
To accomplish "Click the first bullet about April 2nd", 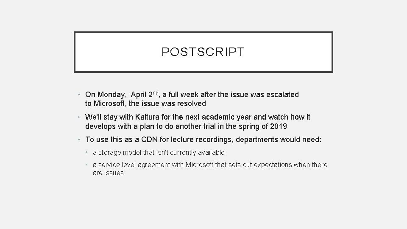I will pyautogui.click(x=192, y=99).
